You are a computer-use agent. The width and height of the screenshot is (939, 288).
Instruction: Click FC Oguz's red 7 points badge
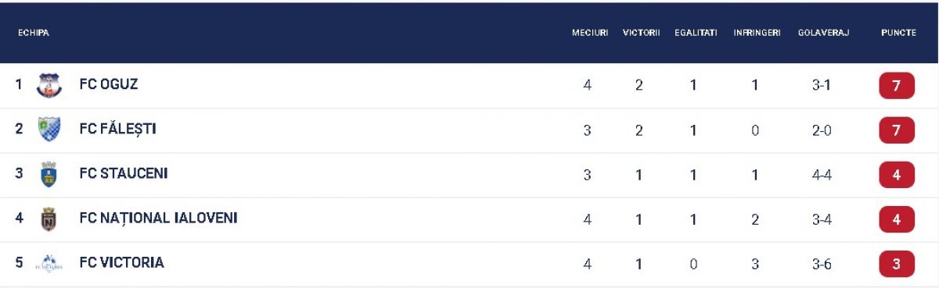[897, 85]
